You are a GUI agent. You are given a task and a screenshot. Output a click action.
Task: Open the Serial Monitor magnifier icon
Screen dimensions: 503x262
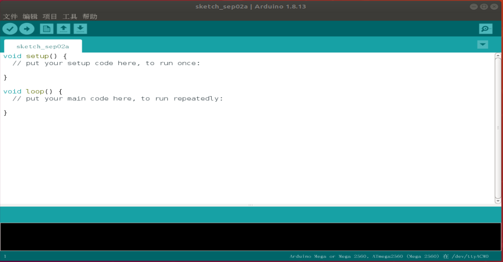point(485,29)
